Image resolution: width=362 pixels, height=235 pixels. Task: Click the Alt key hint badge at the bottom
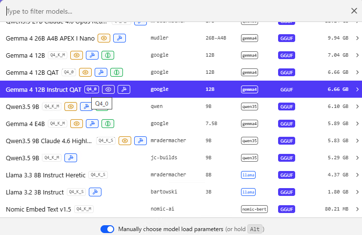click(x=255, y=229)
